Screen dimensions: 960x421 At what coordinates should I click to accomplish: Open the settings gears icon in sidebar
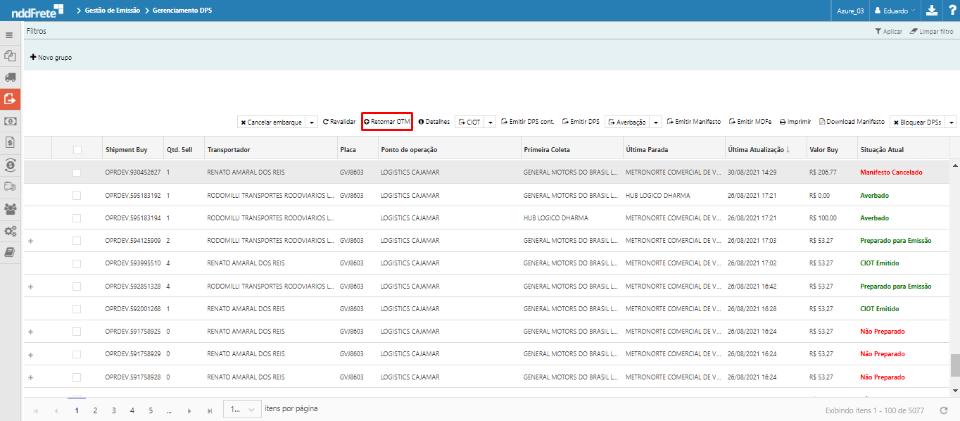pos(10,231)
